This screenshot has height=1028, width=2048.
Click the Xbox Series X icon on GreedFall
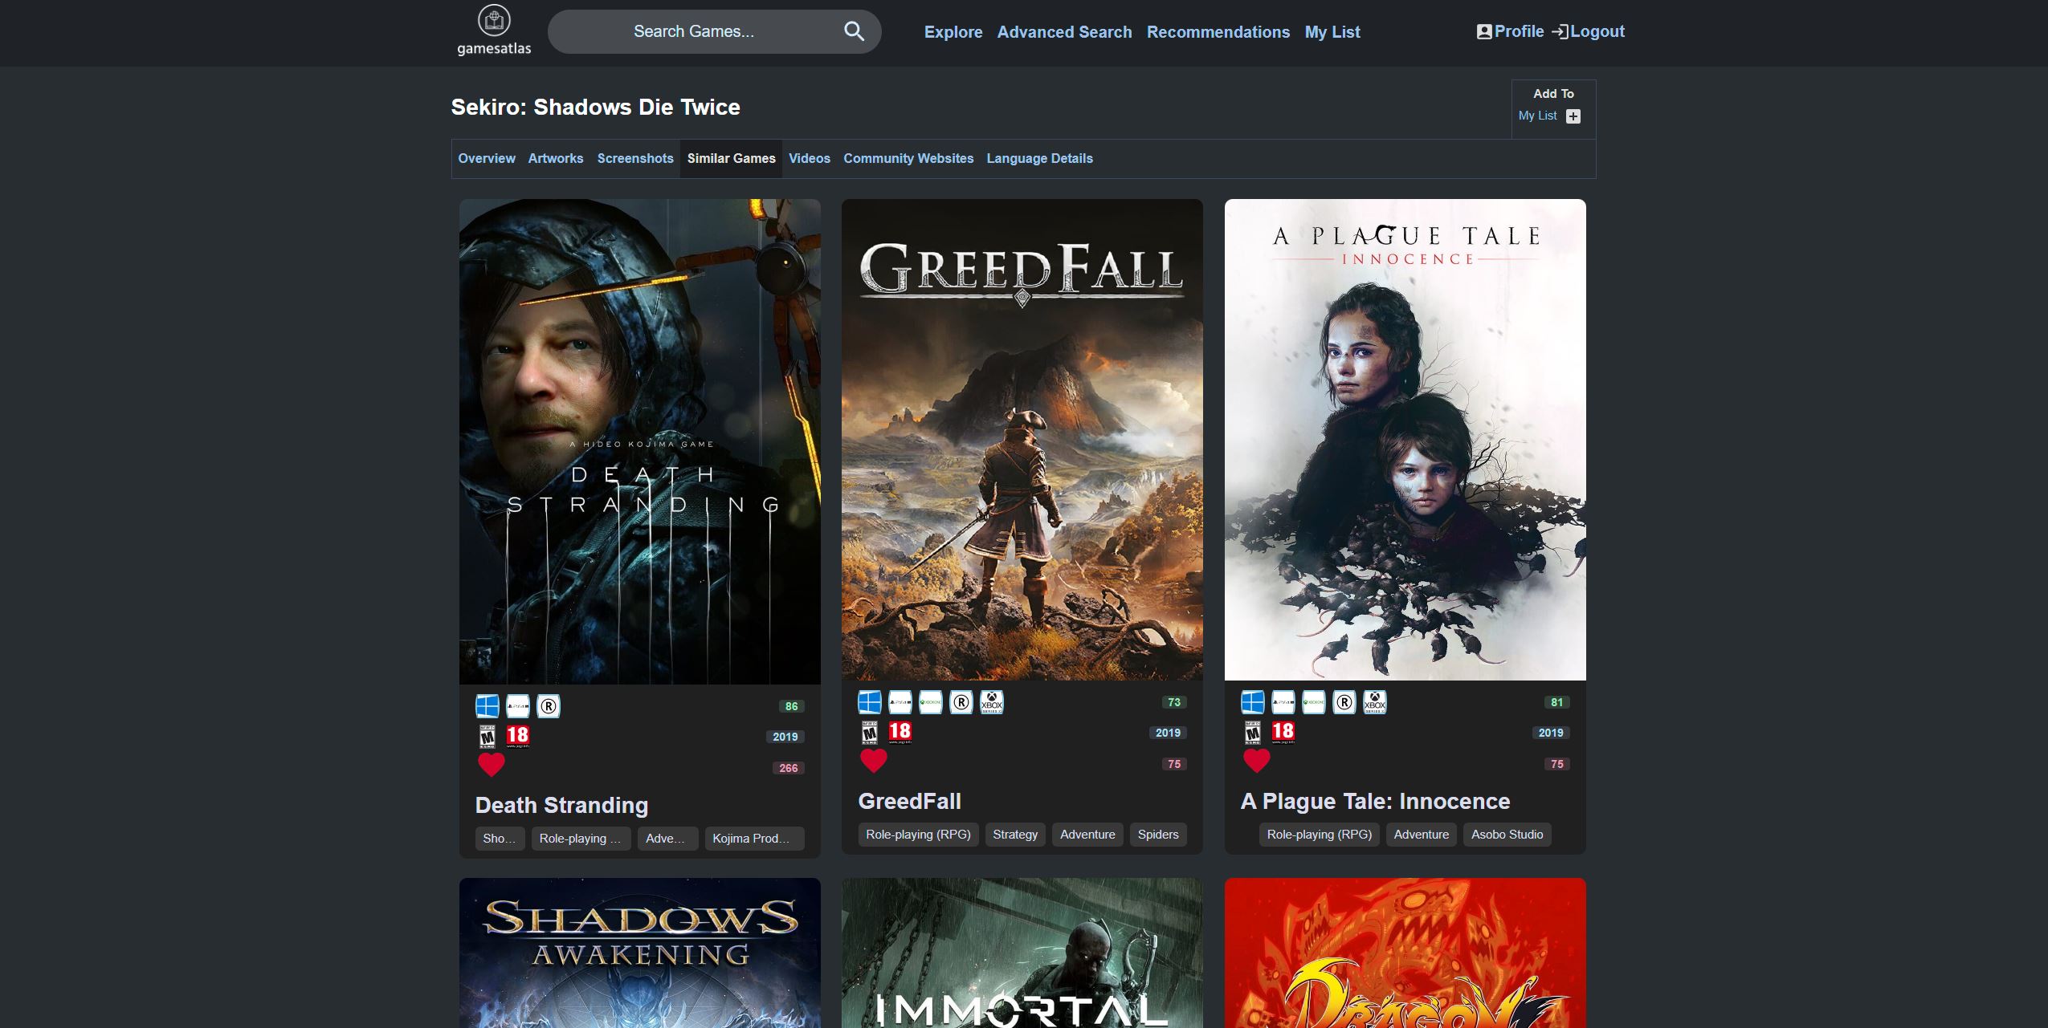coord(992,702)
